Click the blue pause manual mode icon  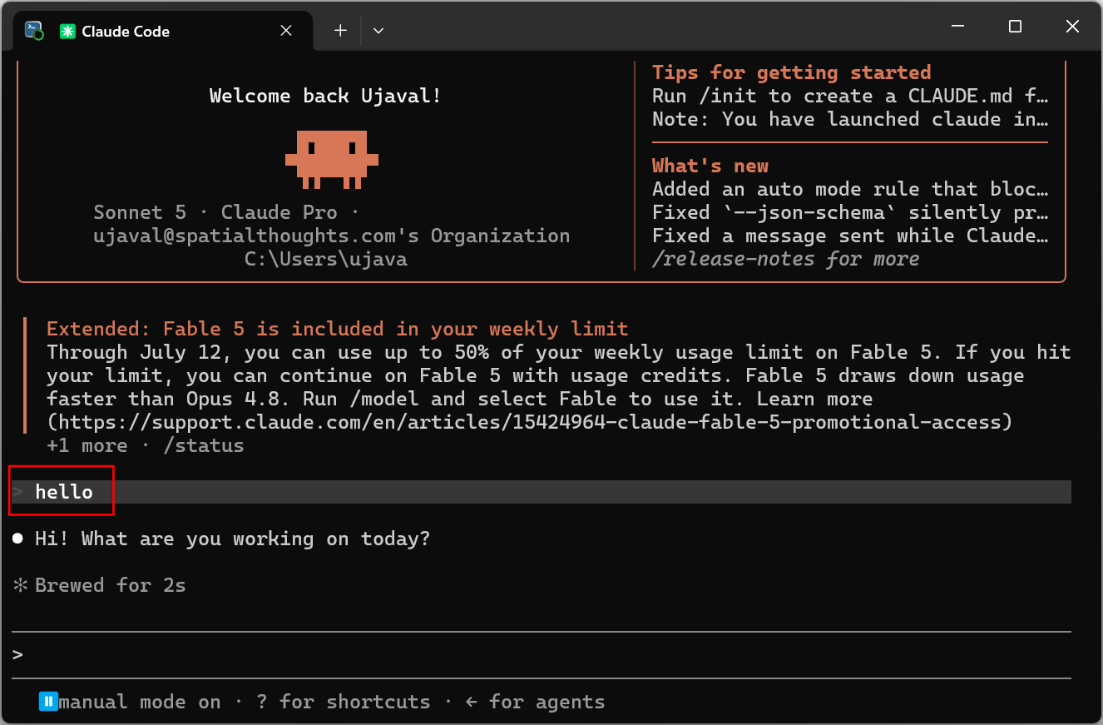[47, 702]
